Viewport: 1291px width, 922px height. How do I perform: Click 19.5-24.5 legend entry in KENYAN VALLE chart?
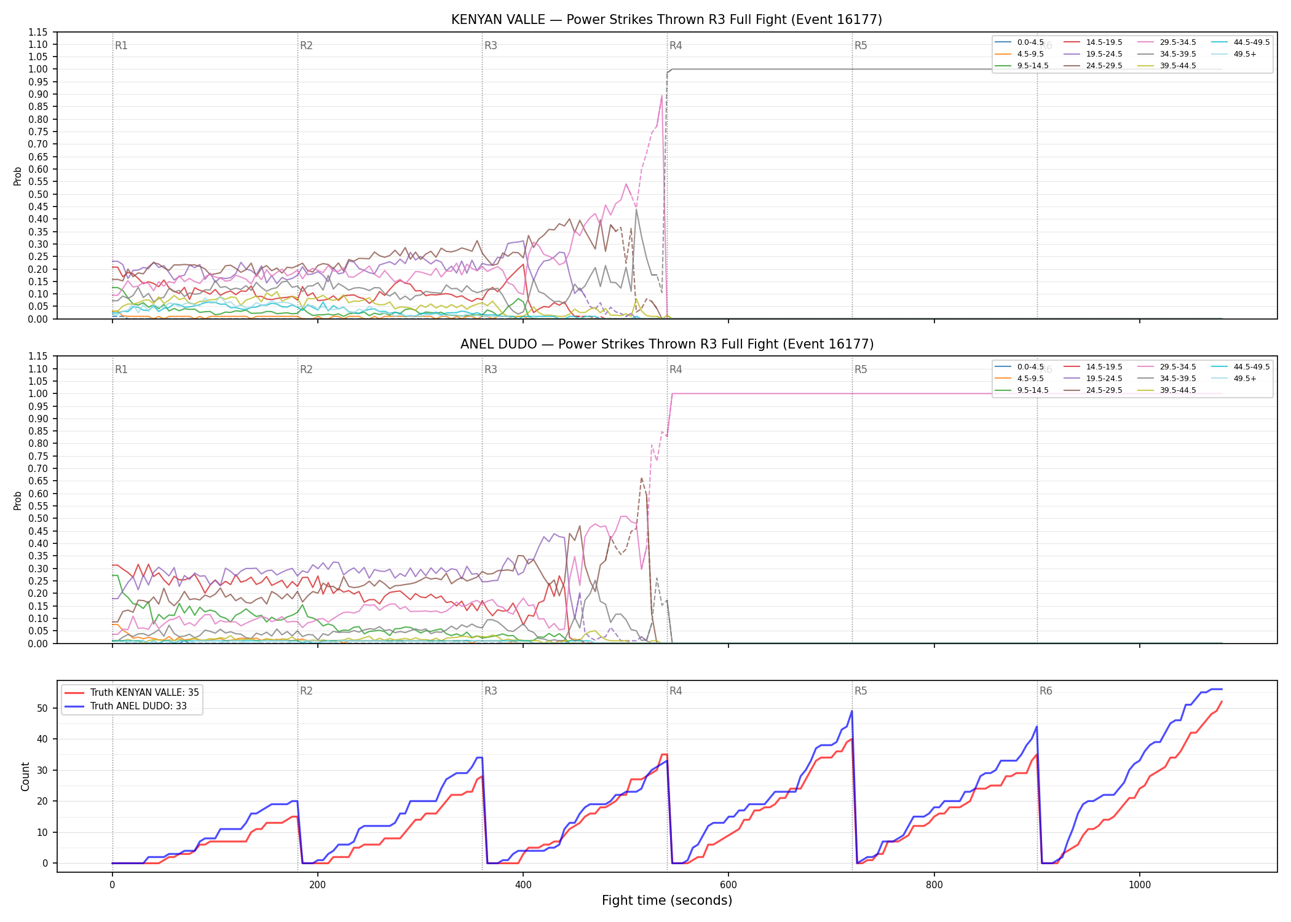tap(1093, 54)
